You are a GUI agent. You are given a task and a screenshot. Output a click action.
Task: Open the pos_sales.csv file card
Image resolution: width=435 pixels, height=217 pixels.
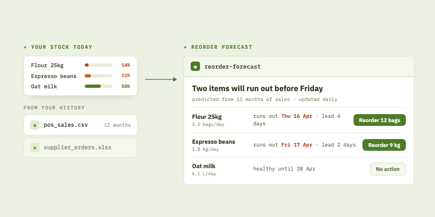[x=81, y=125]
